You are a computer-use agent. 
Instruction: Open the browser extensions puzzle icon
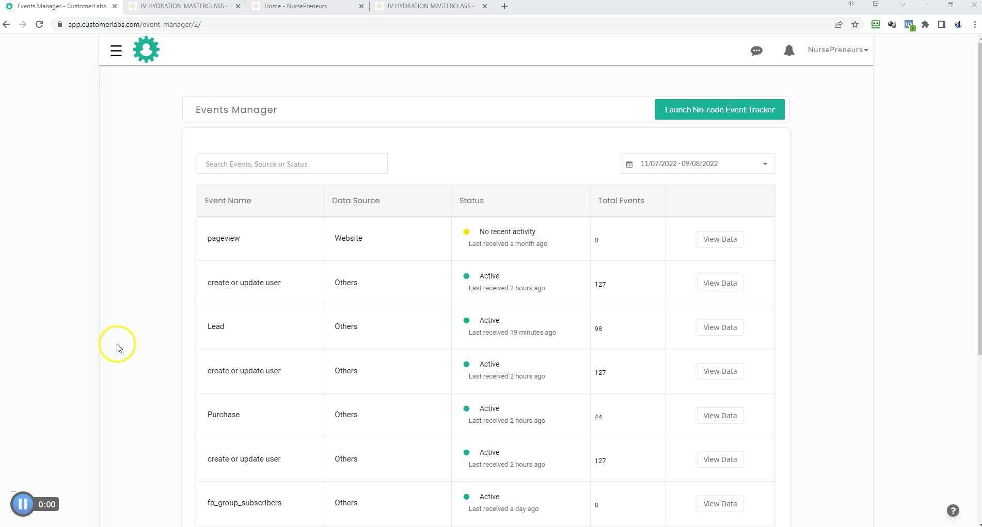tap(925, 24)
